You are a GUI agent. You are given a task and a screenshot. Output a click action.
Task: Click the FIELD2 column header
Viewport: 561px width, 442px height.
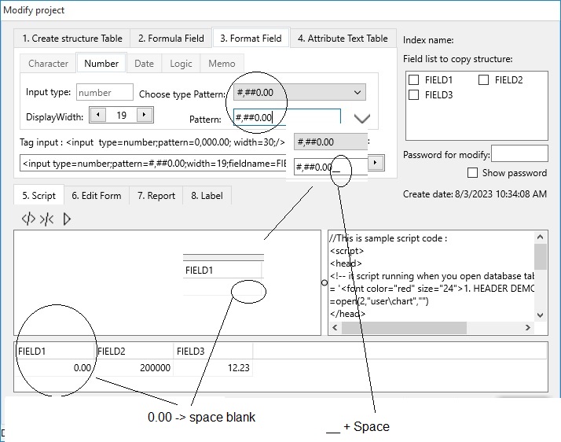[x=134, y=352]
